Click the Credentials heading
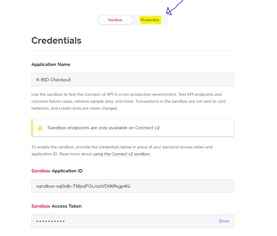This screenshot has height=236, width=277. [56, 40]
